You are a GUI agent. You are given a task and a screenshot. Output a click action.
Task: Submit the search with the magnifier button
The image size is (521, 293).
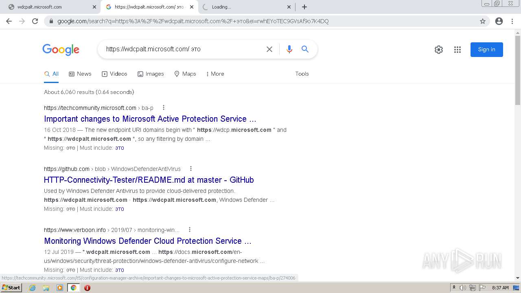coord(305,49)
